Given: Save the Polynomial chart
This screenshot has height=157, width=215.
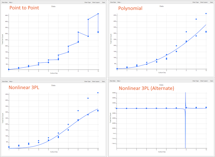Looking at the screenshot, I should pyautogui.click(x=212, y=2).
